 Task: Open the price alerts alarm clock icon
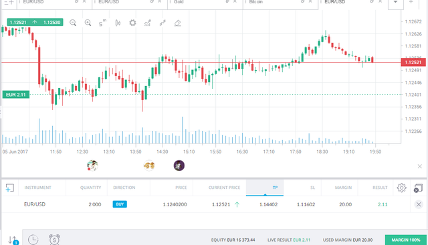point(54,240)
